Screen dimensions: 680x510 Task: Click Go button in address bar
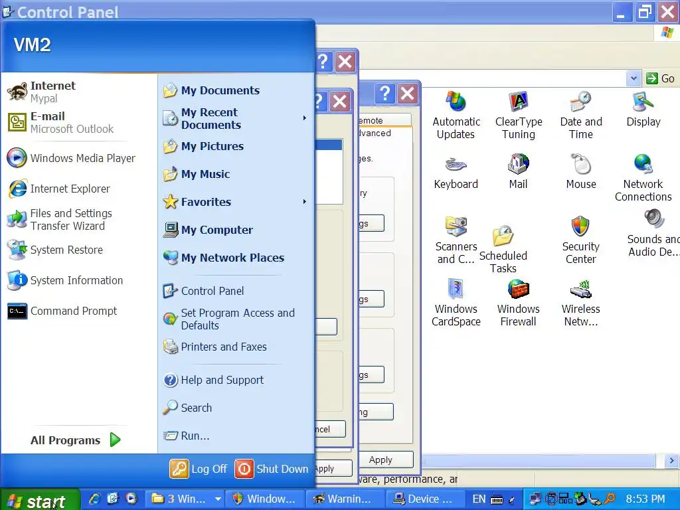[660, 78]
